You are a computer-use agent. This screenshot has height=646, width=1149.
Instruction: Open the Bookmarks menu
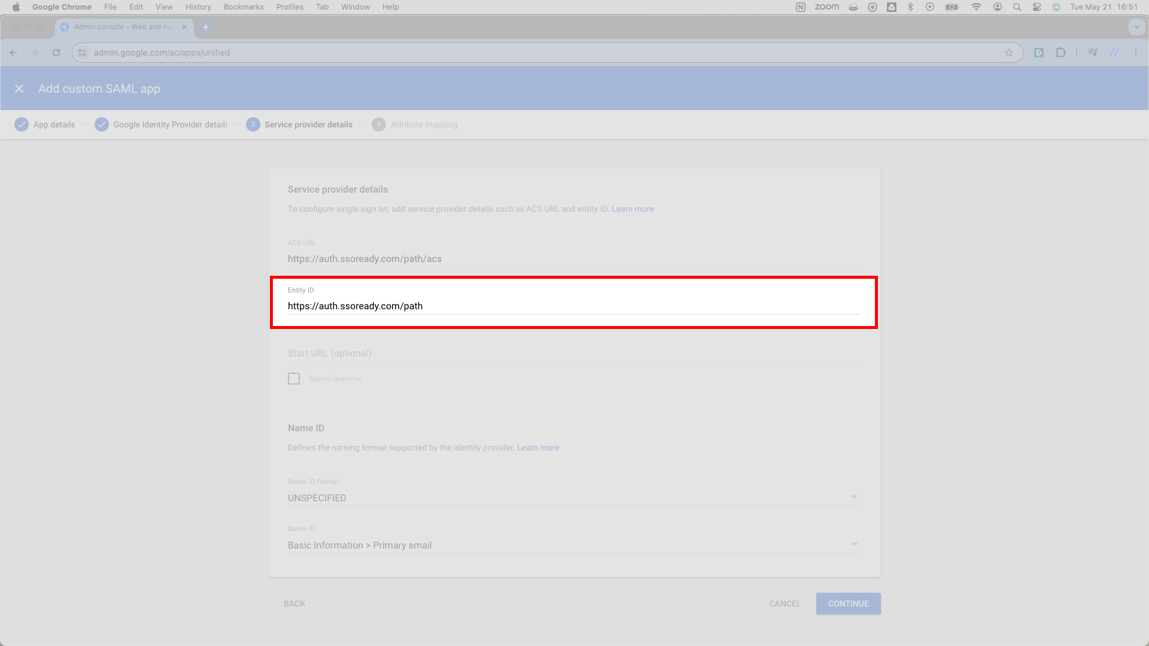click(x=244, y=7)
